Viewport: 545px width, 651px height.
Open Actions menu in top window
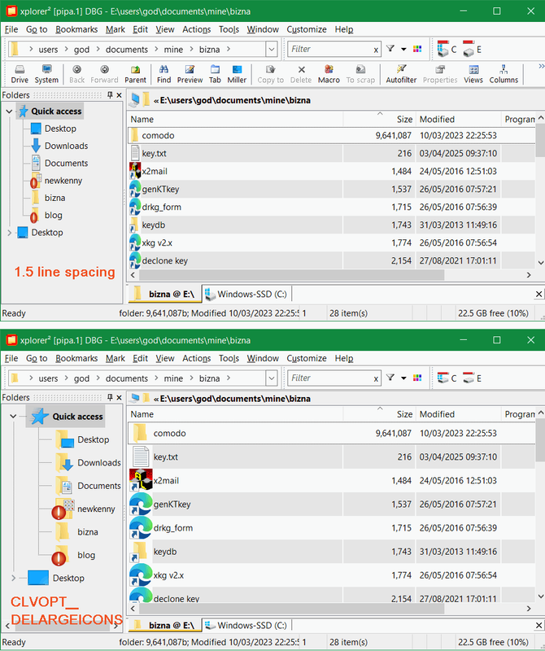[197, 29]
